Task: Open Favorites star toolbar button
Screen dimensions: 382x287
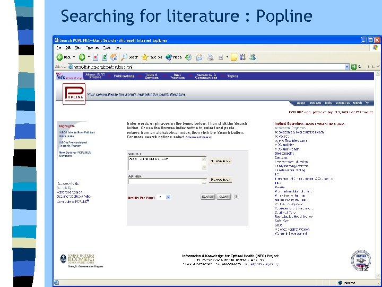Action: (152, 57)
